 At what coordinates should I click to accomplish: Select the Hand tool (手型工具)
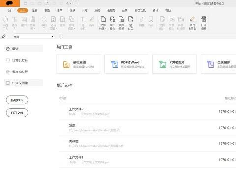coord(5,23)
